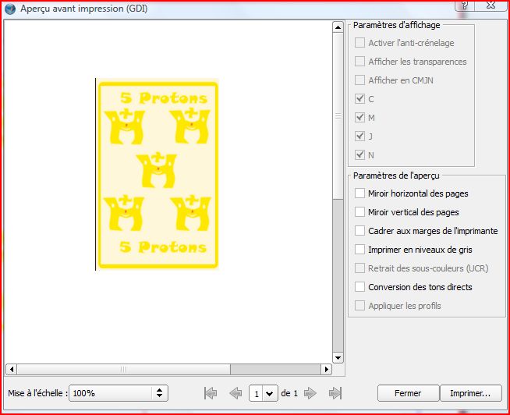This screenshot has width=510, height=415.
Task: Toggle Afficher en CMJN checkbox
Action: 359,80
